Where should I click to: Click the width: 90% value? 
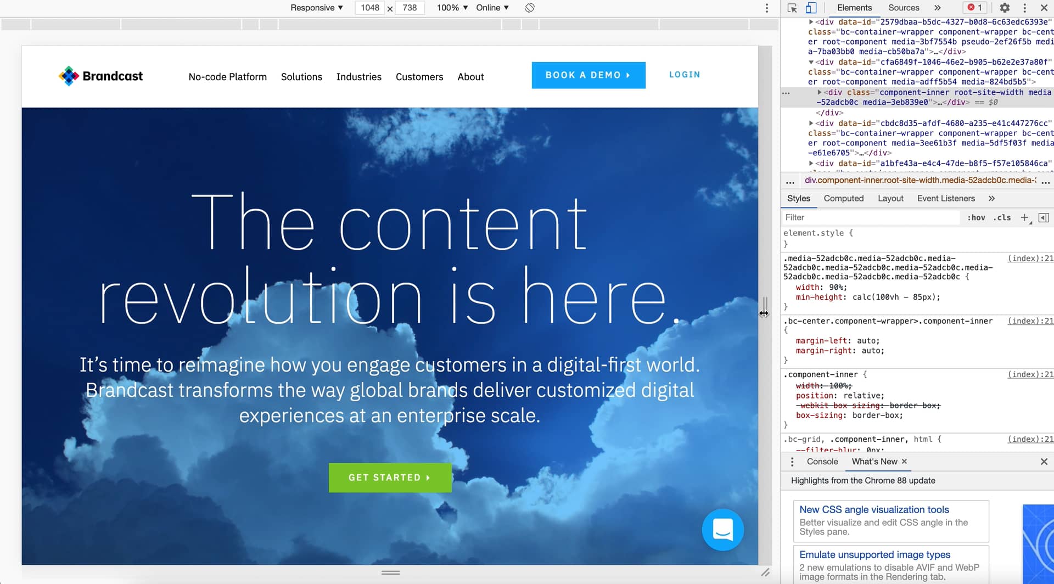(x=836, y=287)
